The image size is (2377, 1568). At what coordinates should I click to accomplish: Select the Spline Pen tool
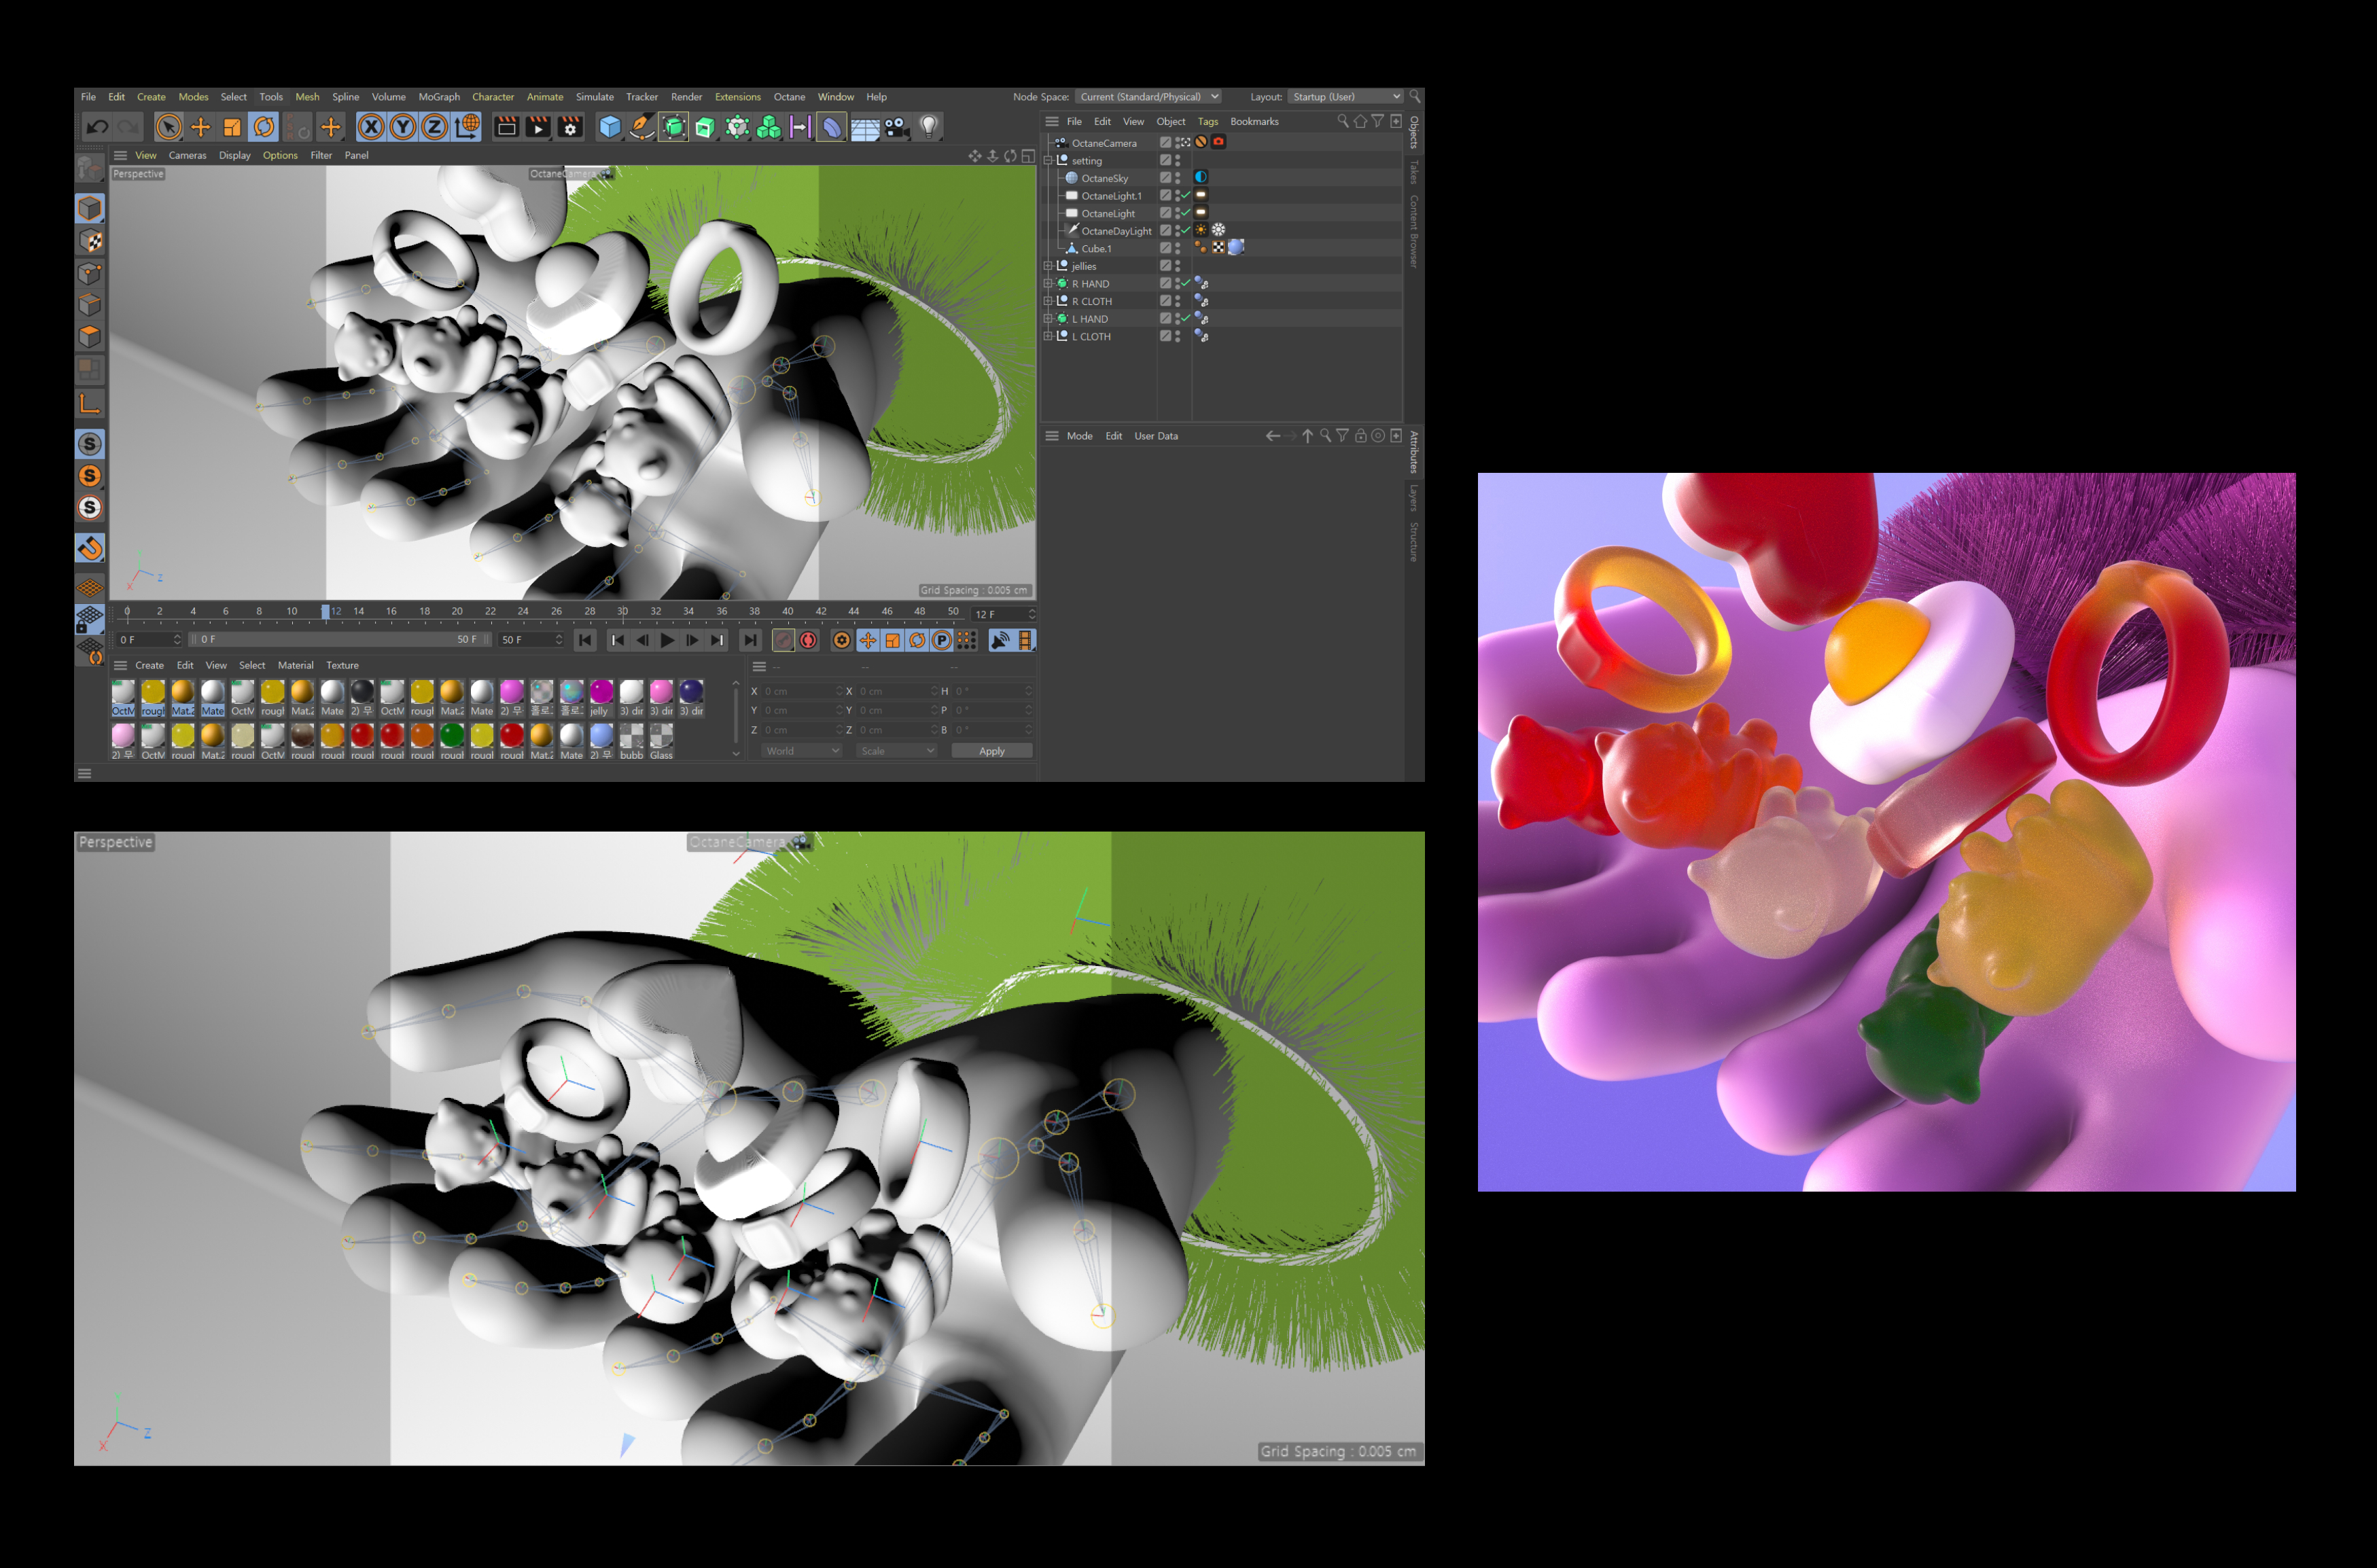click(642, 127)
